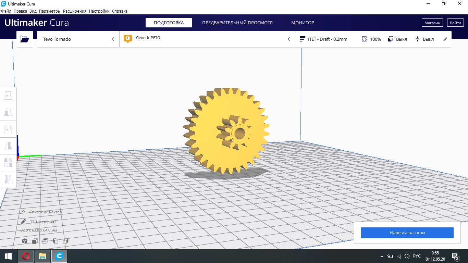468x263 pixels.
Task: Click the Нарезка на слои button
Action: 407,233
